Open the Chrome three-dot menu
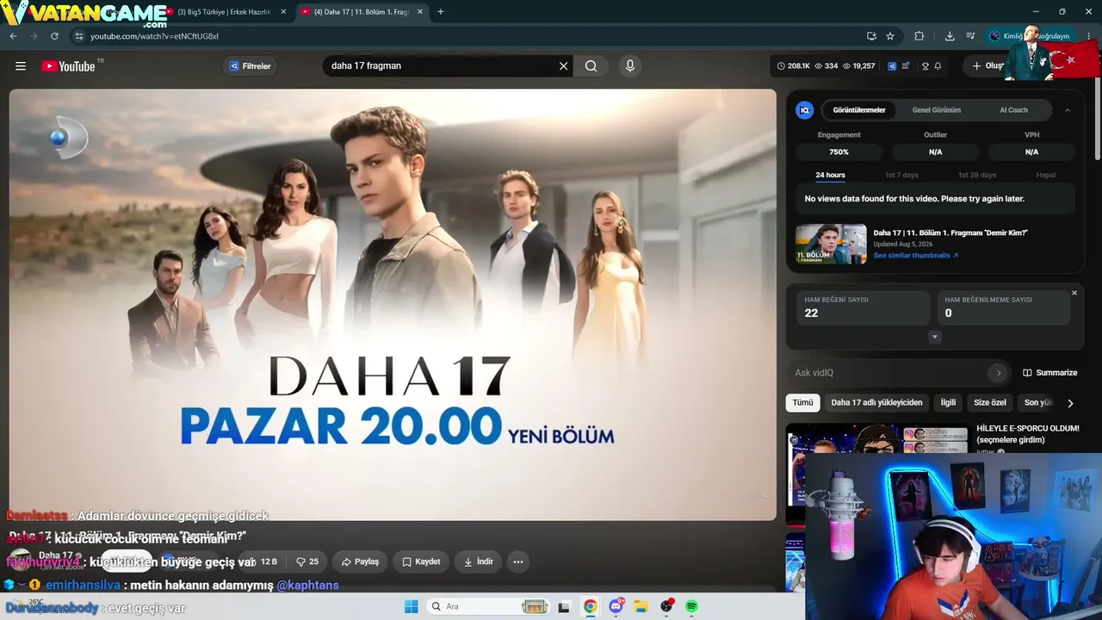Screen dimensions: 1102x620 click(x=1089, y=36)
